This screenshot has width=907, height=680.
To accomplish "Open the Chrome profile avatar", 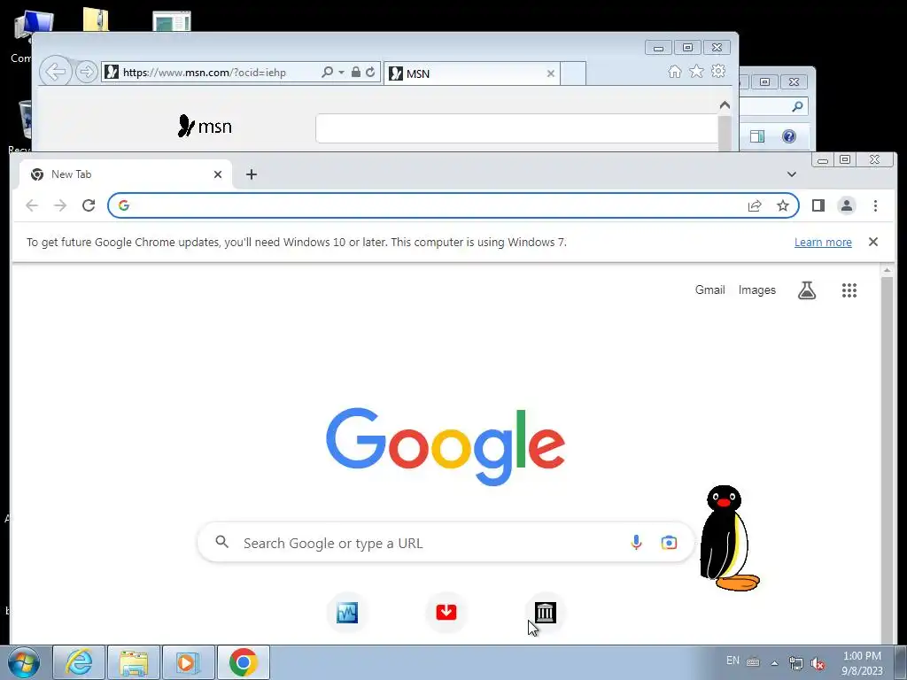I will pos(846,205).
